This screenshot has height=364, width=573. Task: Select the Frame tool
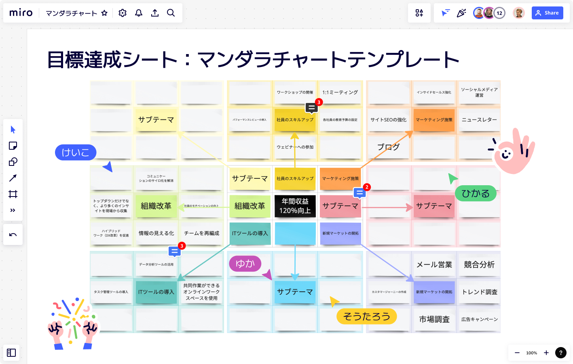[13, 194]
